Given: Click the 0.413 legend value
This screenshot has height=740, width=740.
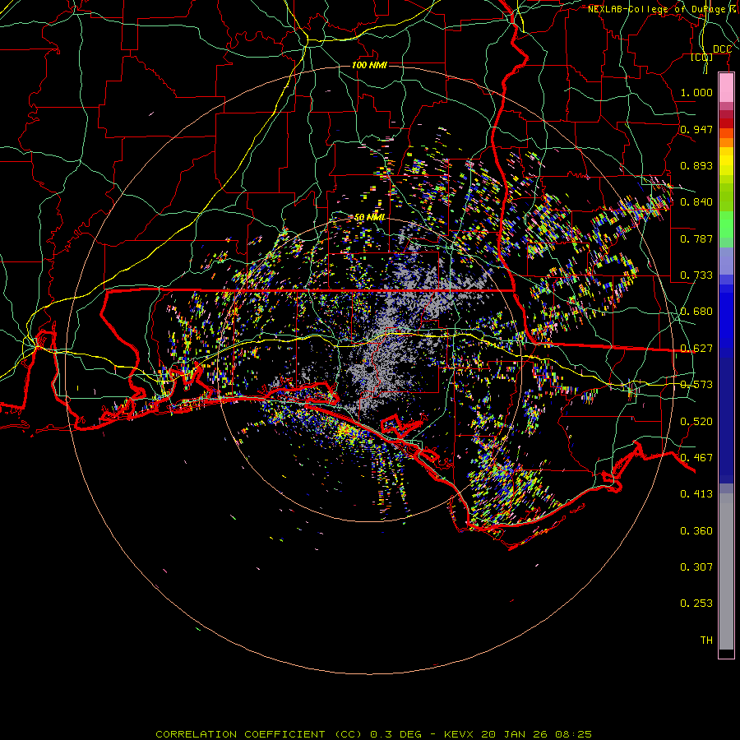Looking at the screenshot, I should [x=696, y=494].
